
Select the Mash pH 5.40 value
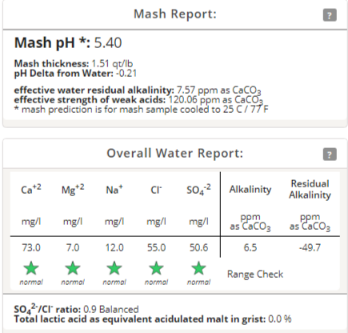108,42
